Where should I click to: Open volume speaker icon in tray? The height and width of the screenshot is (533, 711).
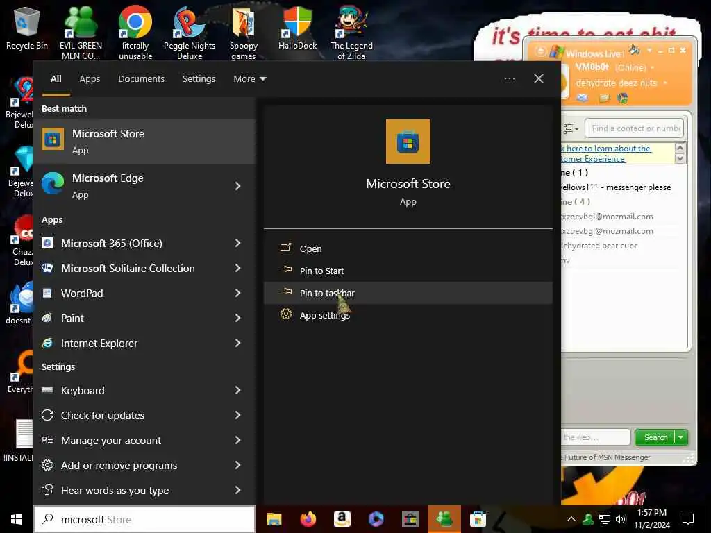620,519
